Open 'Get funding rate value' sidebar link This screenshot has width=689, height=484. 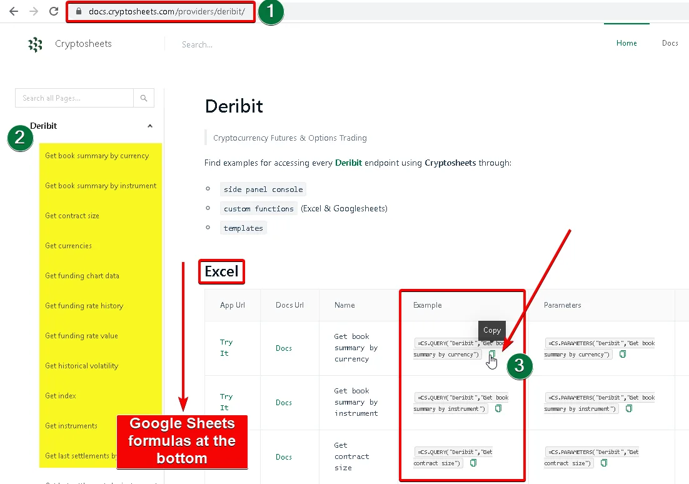(x=81, y=336)
